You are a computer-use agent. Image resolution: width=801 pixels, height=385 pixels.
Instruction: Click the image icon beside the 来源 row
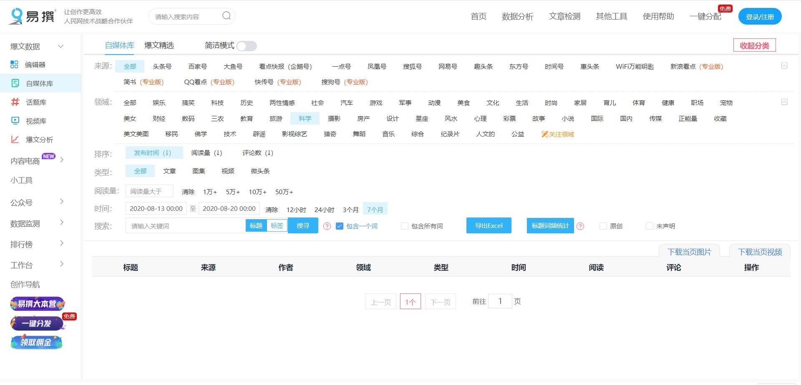pyautogui.click(x=785, y=65)
